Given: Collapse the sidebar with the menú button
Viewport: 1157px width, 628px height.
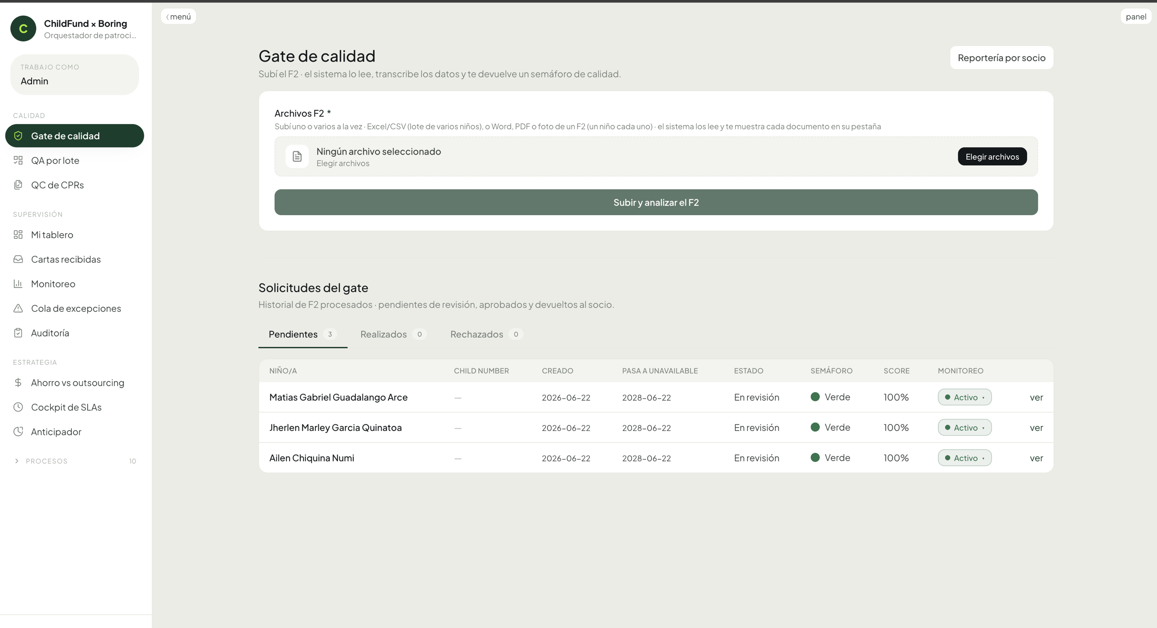Looking at the screenshot, I should [x=178, y=17].
